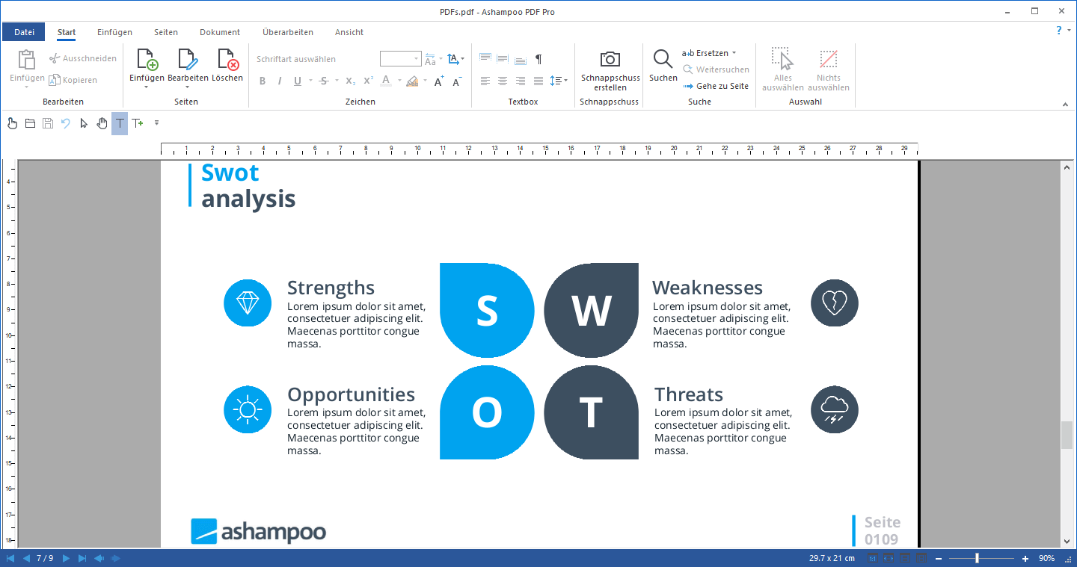
Task: Open the Datei menu
Action: (x=23, y=31)
